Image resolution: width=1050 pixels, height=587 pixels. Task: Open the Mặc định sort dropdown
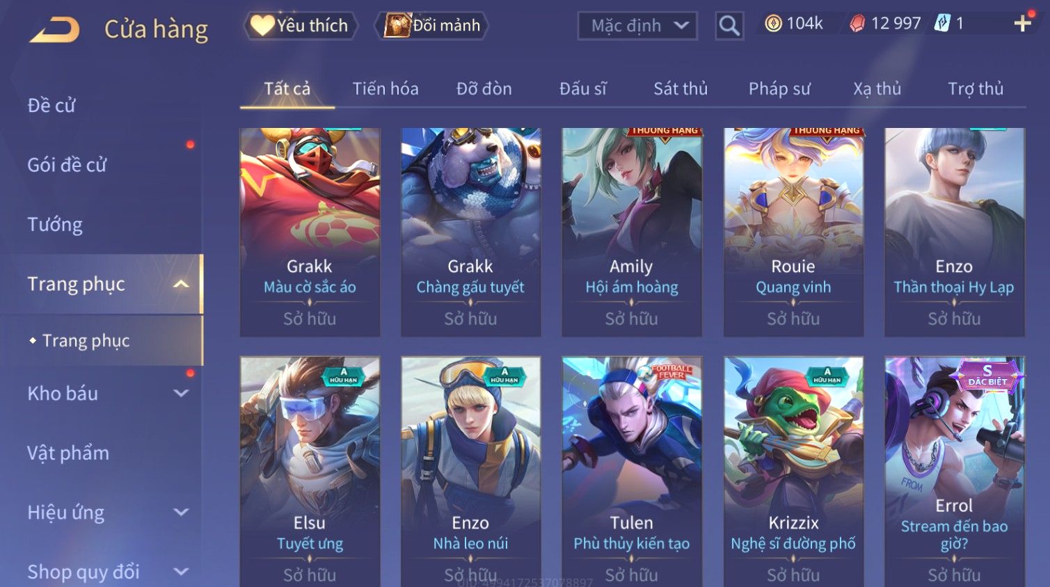pyautogui.click(x=637, y=26)
